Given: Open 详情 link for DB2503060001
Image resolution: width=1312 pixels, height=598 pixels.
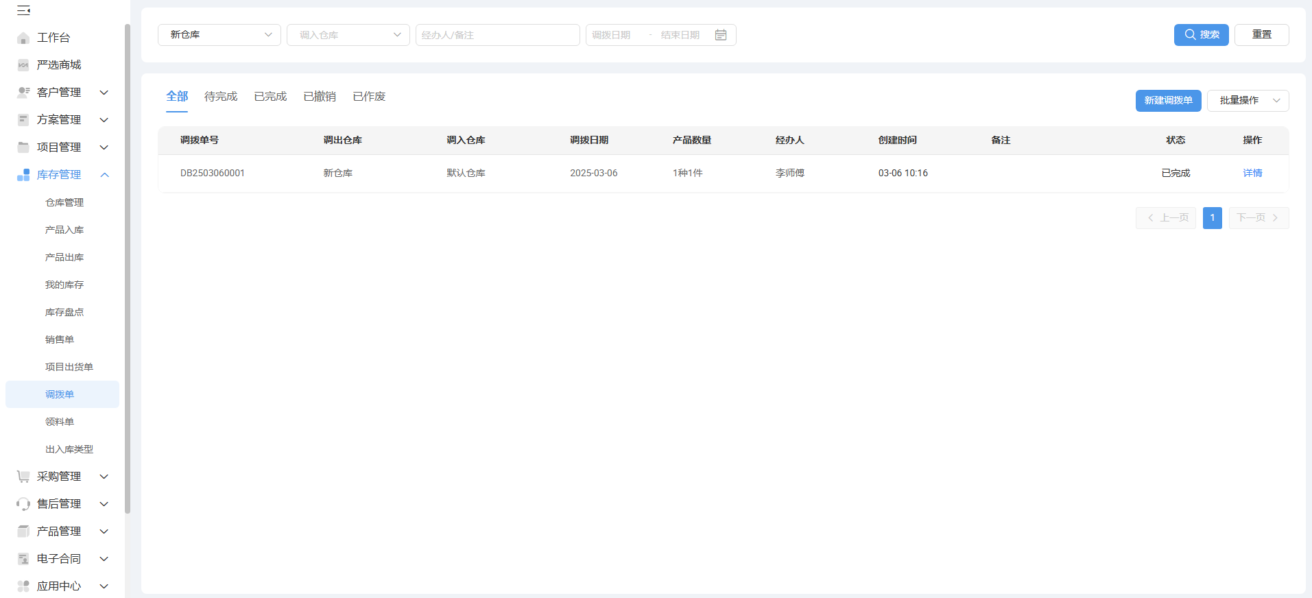Looking at the screenshot, I should pyautogui.click(x=1252, y=174).
